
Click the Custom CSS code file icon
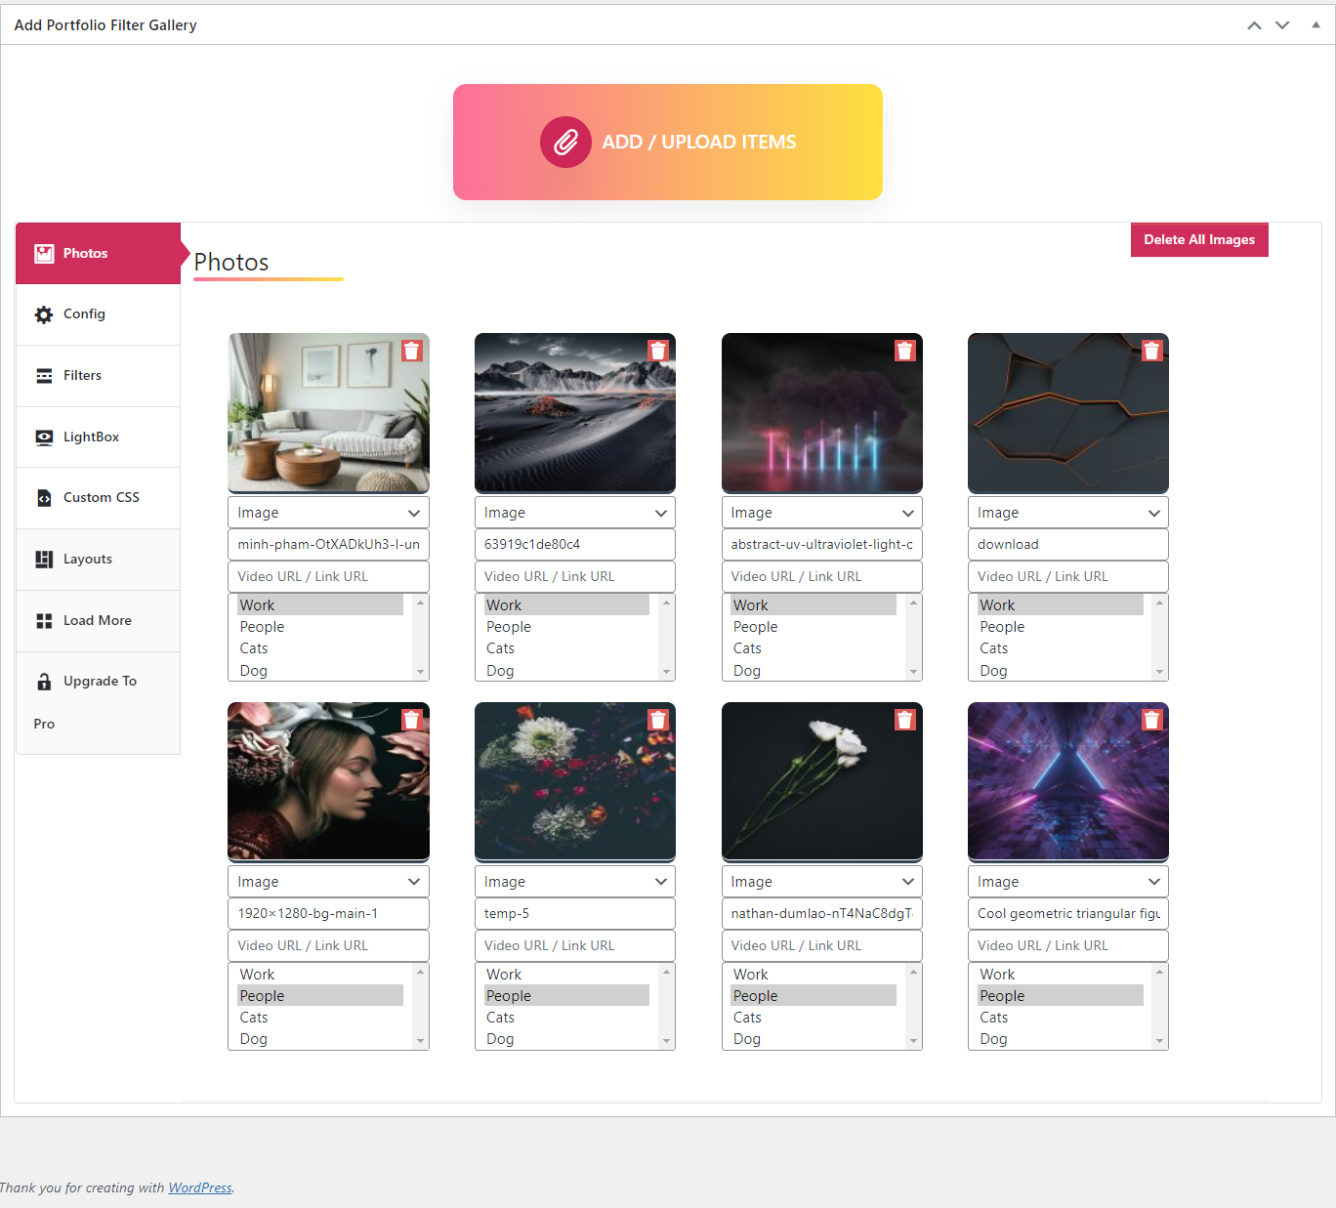[x=44, y=498]
